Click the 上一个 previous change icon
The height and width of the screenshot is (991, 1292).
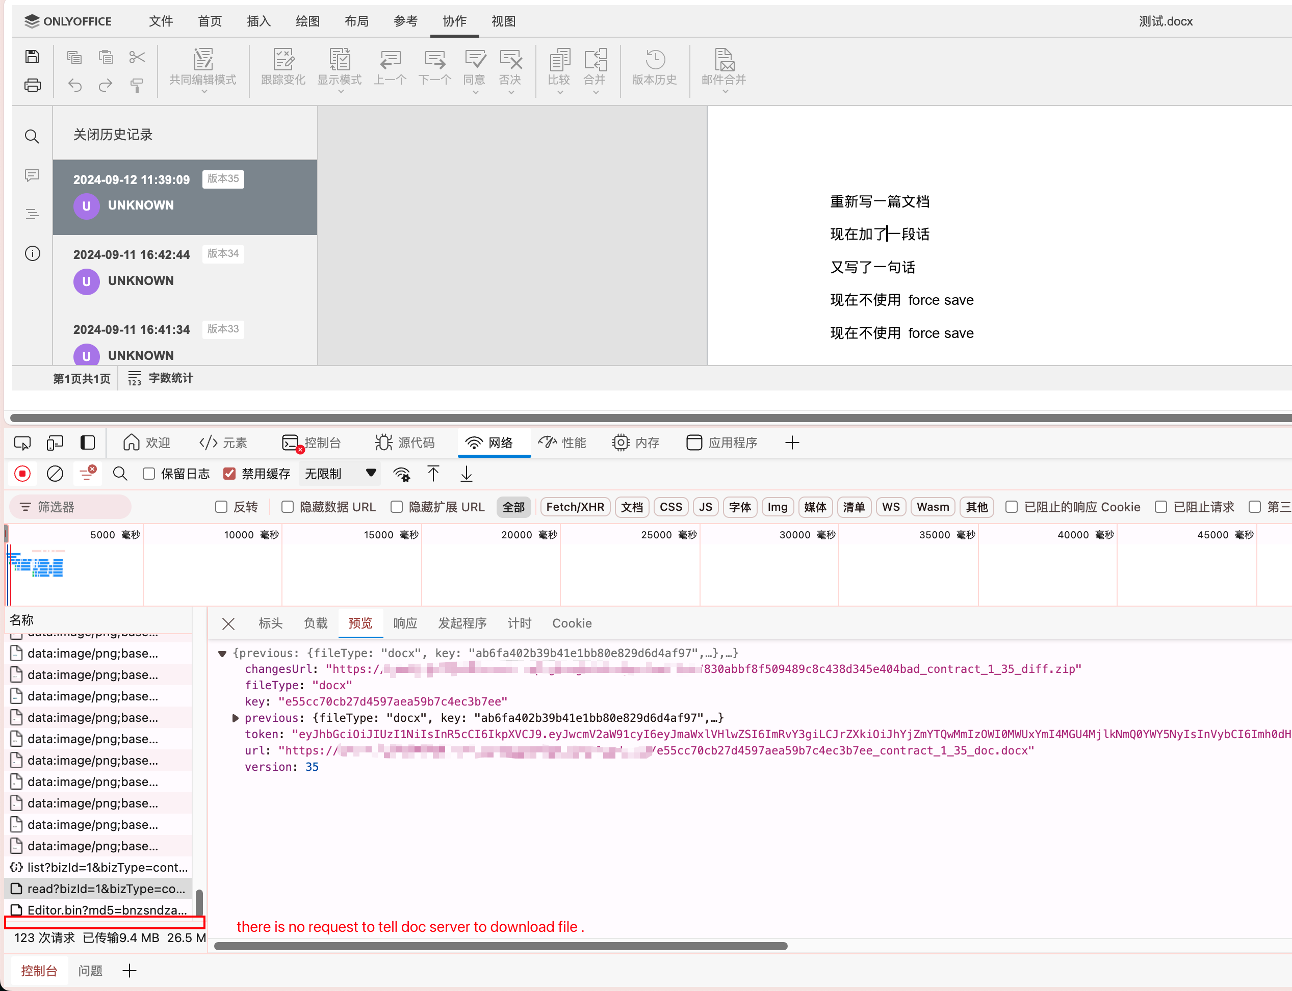(x=390, y=60)
